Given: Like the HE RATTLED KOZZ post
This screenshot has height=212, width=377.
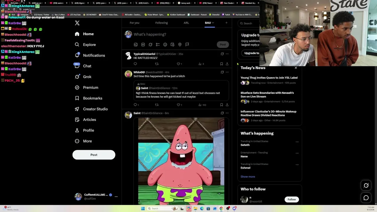Looking at the screenshot, I should (179, 64).
